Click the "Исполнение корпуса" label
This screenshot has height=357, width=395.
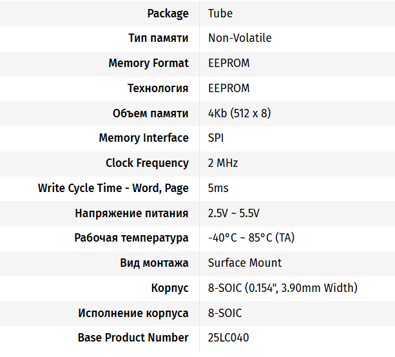[x=133, y=313]
